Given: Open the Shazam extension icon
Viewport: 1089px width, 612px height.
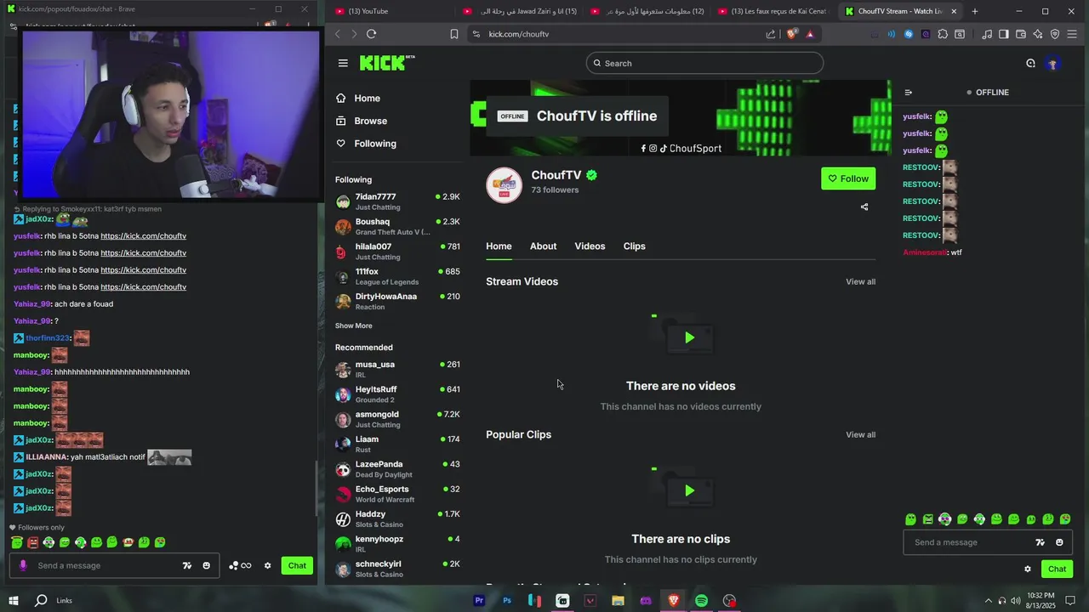Looking at the screenshot, I should 909,34.
